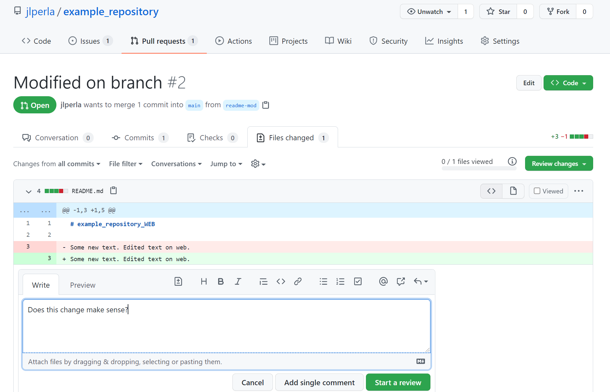
Task: Click the bold formatting icon
Action: (221, 282)
